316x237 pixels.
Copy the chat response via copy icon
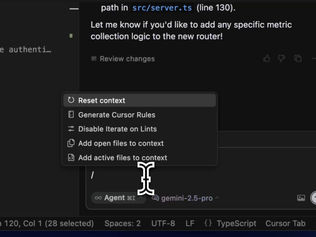click(x=298, y=59)
